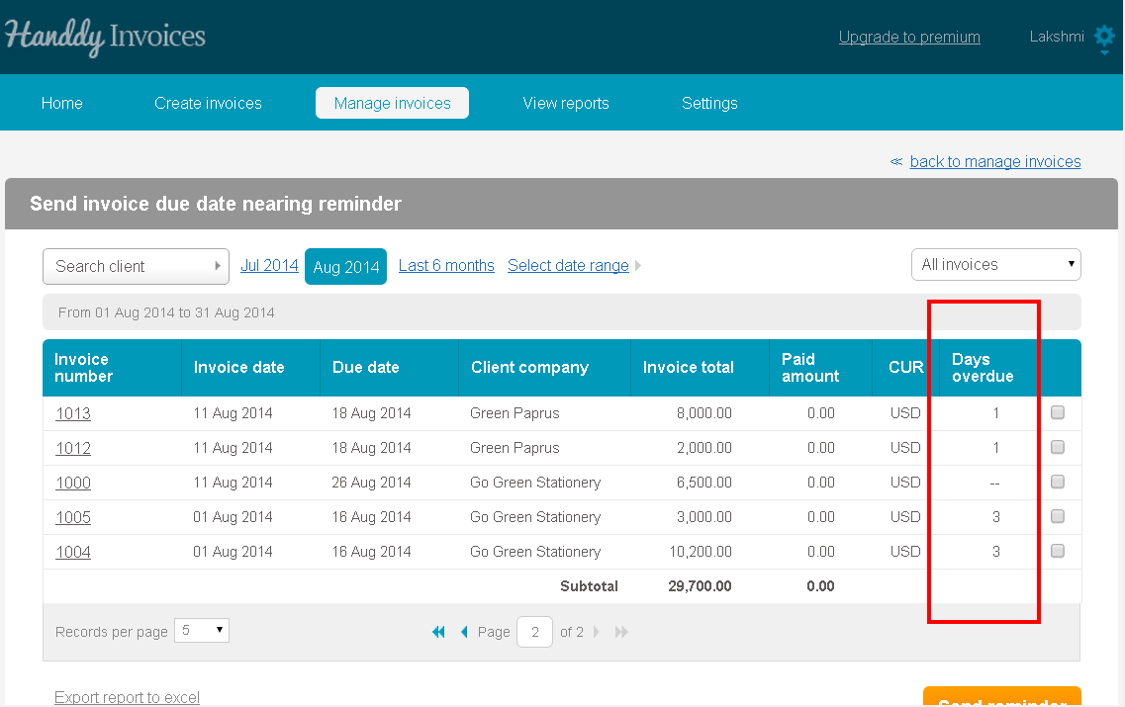The image size is (1125, 707).
Task: Switch to Create invoices tab
Action: point(208,103)
